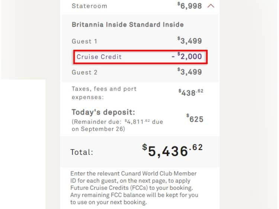Collapse the Stateroom section chevron
Screen dimensions: 279x209
(x=211, y=6)
